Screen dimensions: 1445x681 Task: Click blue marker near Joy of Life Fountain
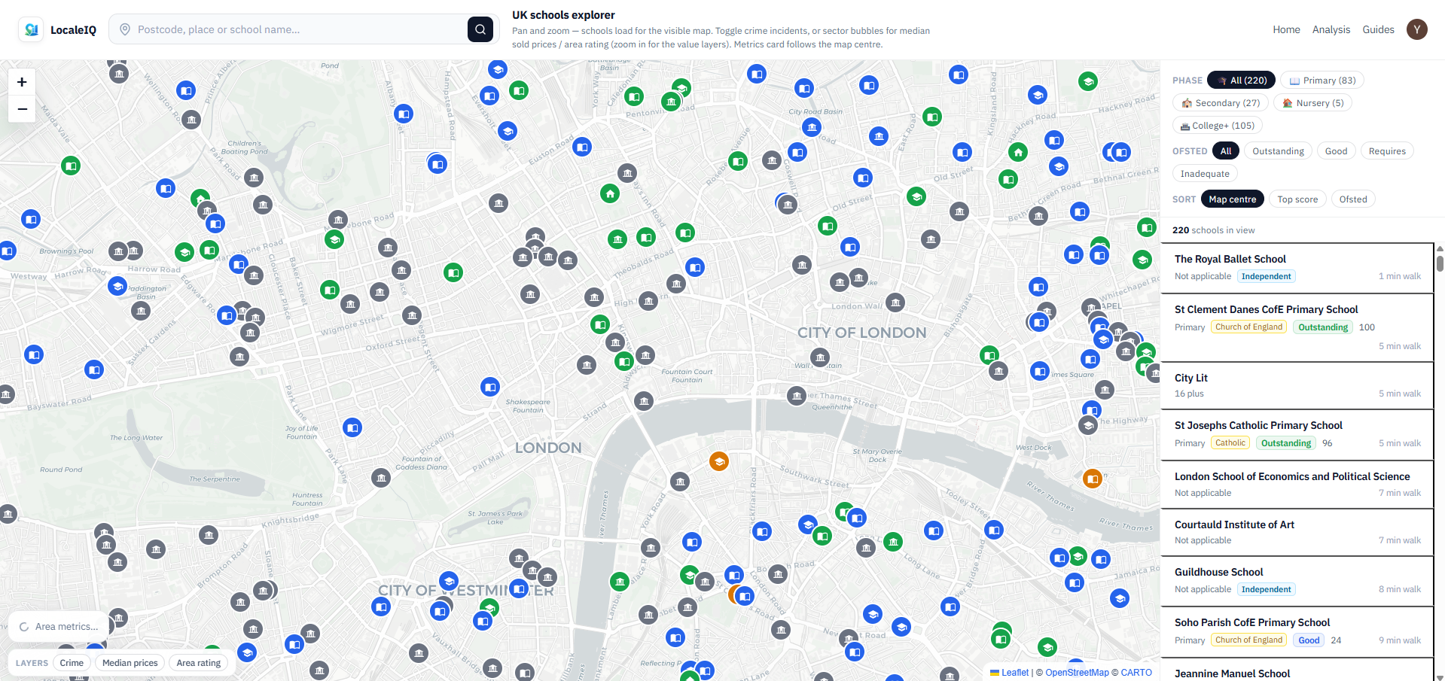(x=352, y=427)
